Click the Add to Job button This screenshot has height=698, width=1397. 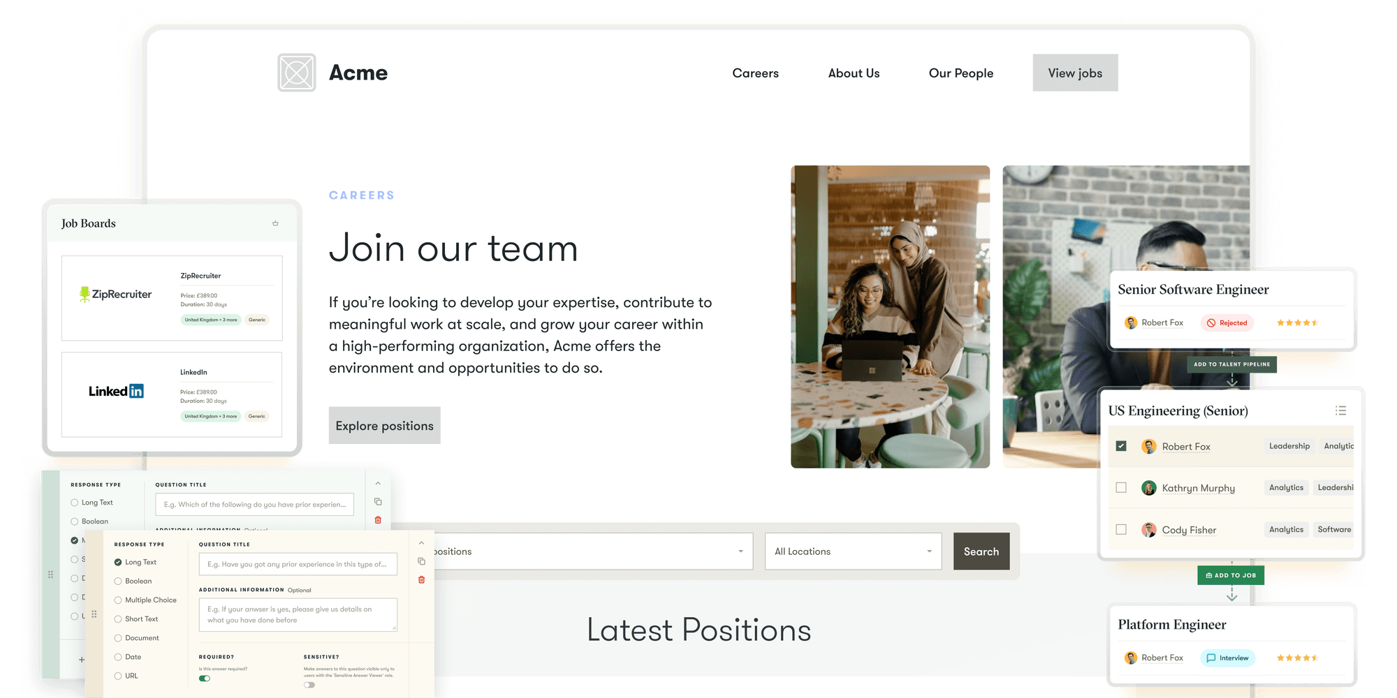1231,575
